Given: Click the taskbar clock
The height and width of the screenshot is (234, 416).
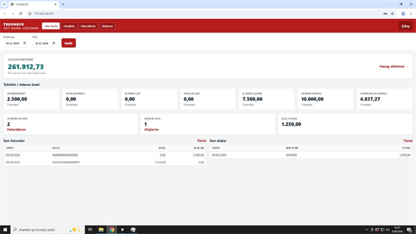Looking at the screenshot, I should 397,229.
